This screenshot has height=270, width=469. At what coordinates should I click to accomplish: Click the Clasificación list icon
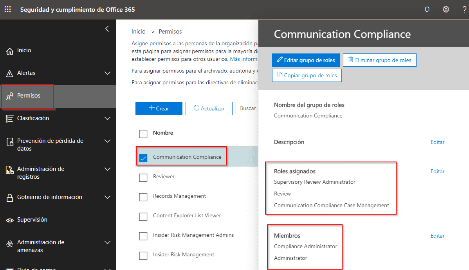(x=9, y=119)
